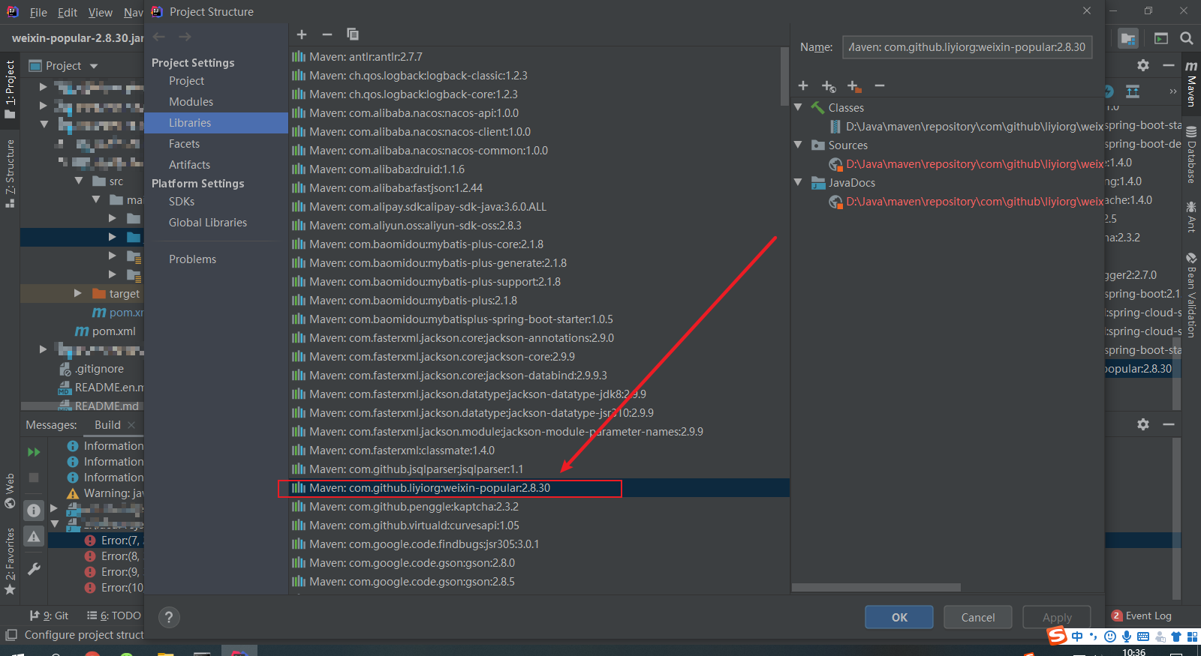Specify documentation URL plus-globe icon
Image resolution: width=1201 pixels, height=656 pixels.
[x=829, y=87]
